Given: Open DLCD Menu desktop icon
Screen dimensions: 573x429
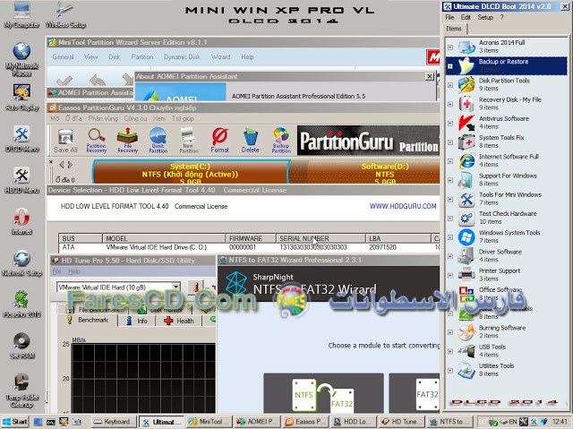Looking at the screenshot, I should point(21,139).
